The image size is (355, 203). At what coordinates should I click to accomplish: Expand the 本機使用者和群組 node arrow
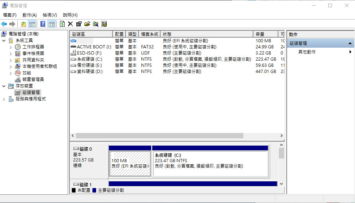(x=10, y=66)
